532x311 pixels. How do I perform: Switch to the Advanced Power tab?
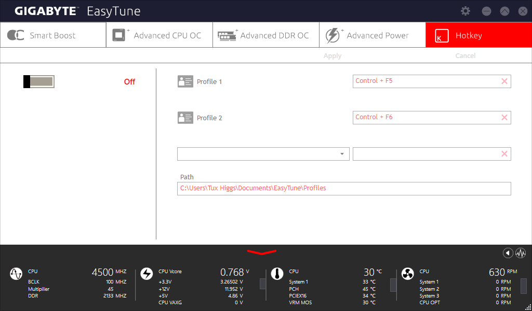(373, 35)
